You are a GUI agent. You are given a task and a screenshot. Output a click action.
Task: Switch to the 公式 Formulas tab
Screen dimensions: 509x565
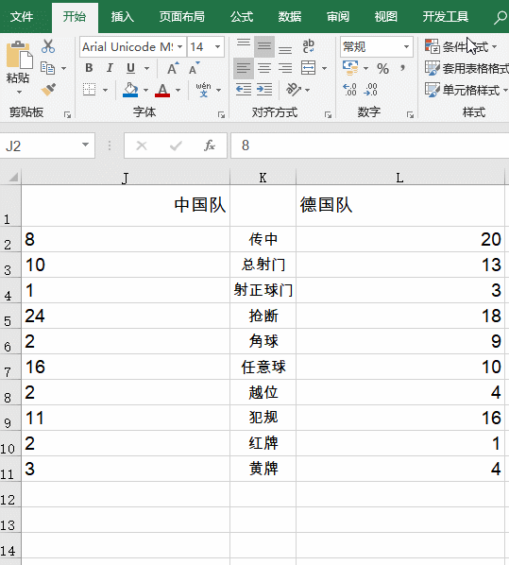click(x=242, y=17)
